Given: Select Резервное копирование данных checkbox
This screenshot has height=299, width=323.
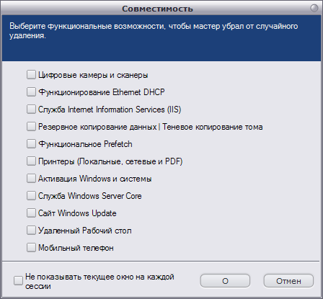Looking at the screenshot, I should [31, 127].
